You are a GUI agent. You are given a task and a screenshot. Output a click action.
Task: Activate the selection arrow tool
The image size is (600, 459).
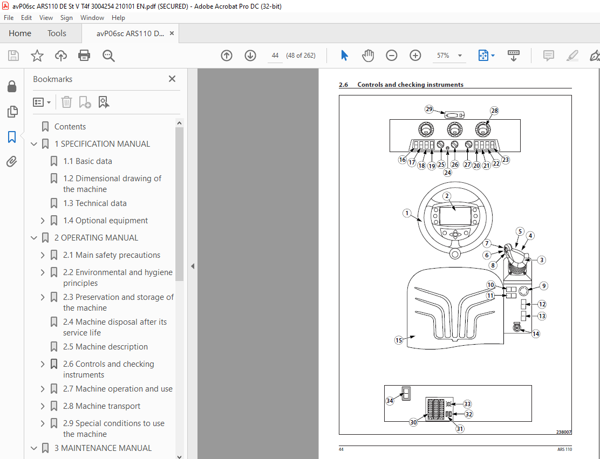coord(344,56)
